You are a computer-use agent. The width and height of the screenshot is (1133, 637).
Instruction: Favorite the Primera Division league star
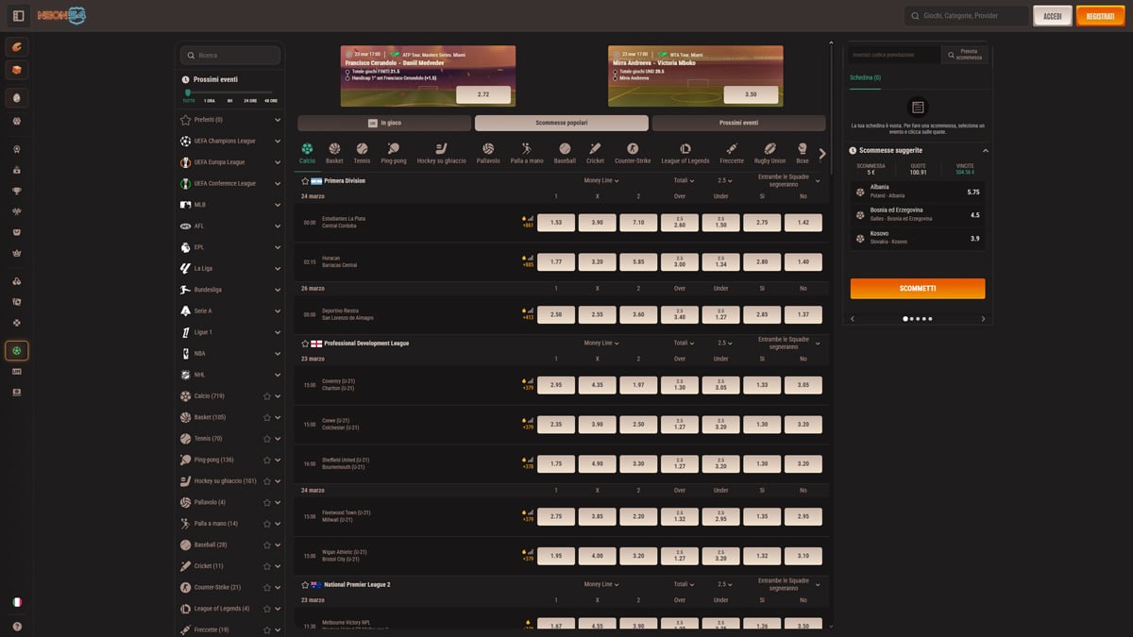pyautogui.click(x=305, y=181)
